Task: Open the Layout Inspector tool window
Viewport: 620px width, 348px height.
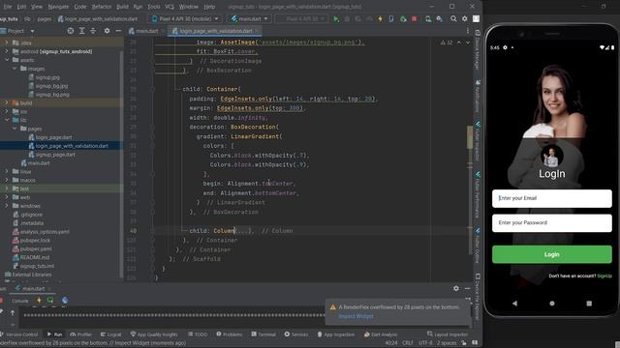Action: [x=448, y=334]
